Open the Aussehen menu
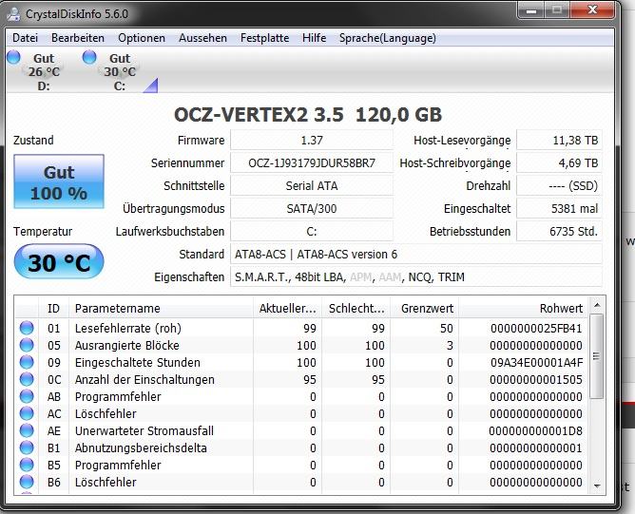Screen dimensions: 635x514 pyautogui.click(x=202, y=38)
